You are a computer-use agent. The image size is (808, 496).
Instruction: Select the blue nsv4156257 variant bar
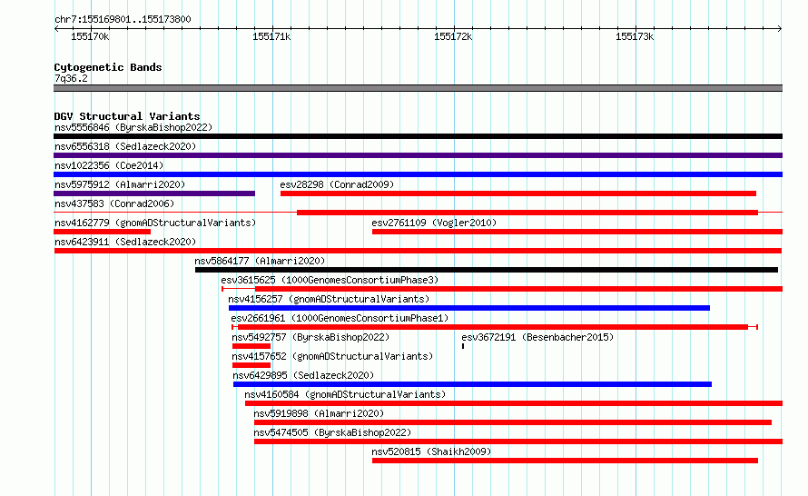(469, 308)
